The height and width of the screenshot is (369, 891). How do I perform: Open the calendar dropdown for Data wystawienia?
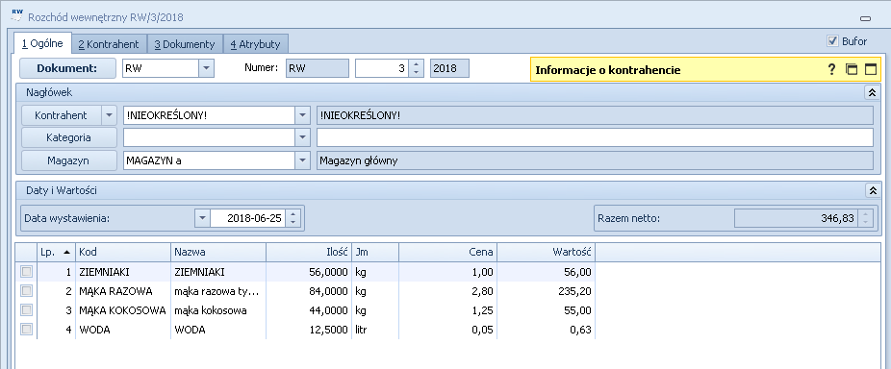coord(202,218)
